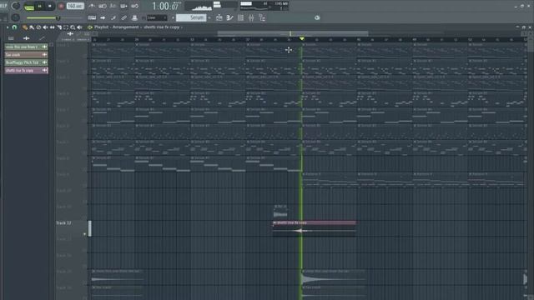The image size is (534, 300).
Task: Select first green clip in picker panel
Action: (26, 47)
